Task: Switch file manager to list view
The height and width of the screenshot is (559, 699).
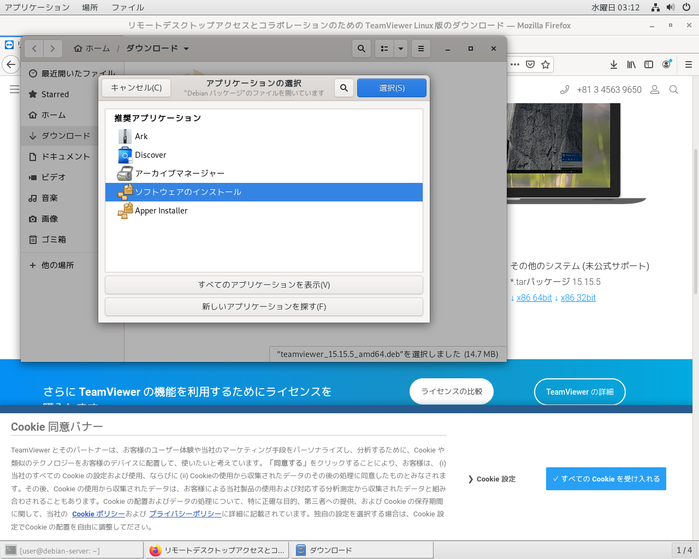Action: [x=384, y=49]
